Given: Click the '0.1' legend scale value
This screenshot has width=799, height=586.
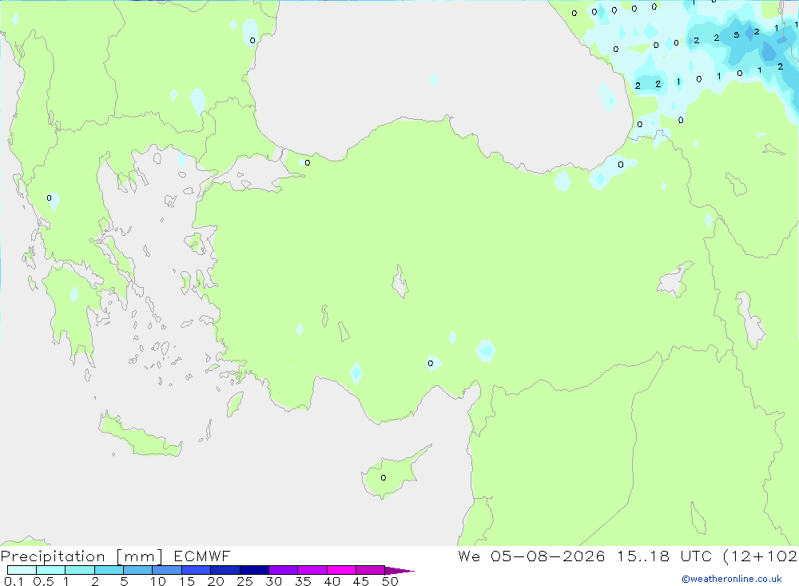Looking at the screenshot, I should (14, 581).
